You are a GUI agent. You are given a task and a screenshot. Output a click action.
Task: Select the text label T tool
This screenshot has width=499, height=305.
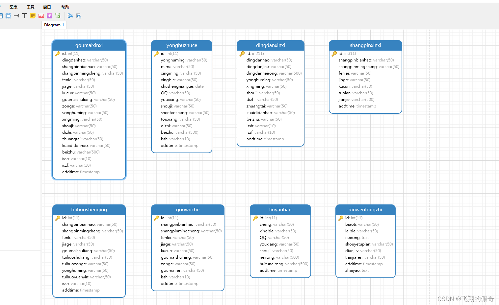(x=25, y=16)
